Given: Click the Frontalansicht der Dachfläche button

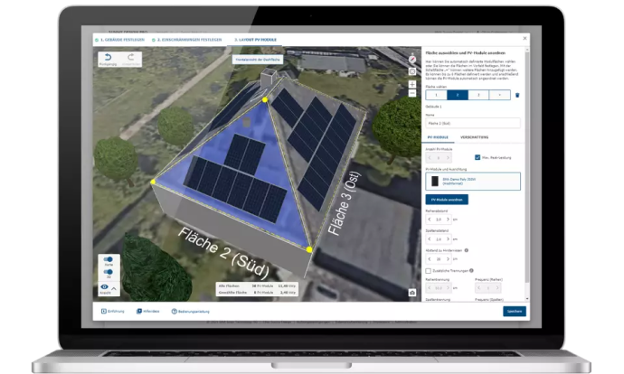Looking at the screenshot, I should tap(258, 60).
